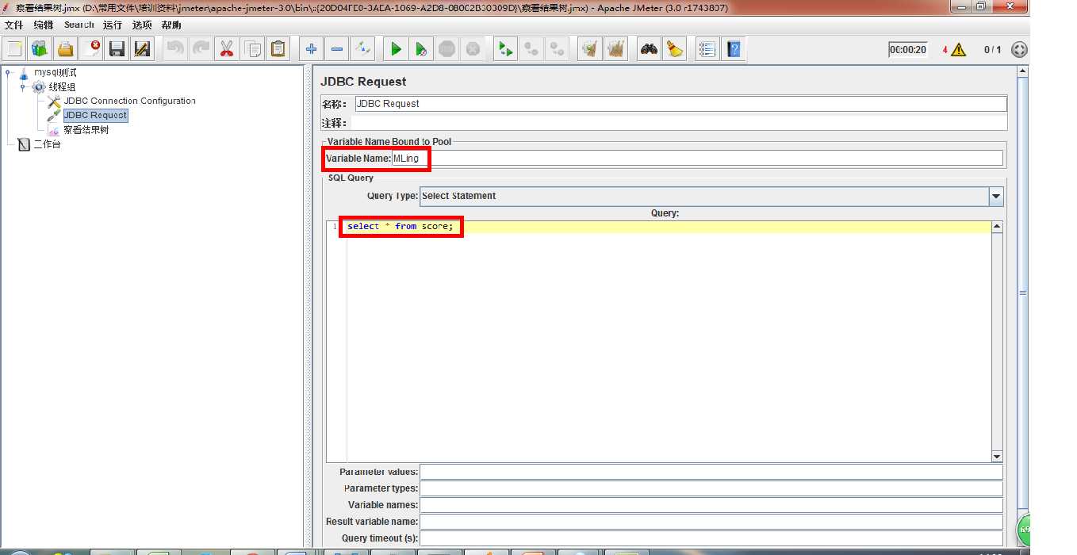Cut the selected element with scissors icon

tap(227, 49)
